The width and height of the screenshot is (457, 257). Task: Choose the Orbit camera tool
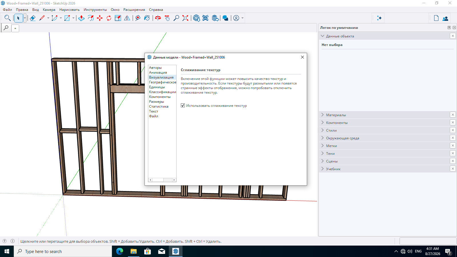158,18
